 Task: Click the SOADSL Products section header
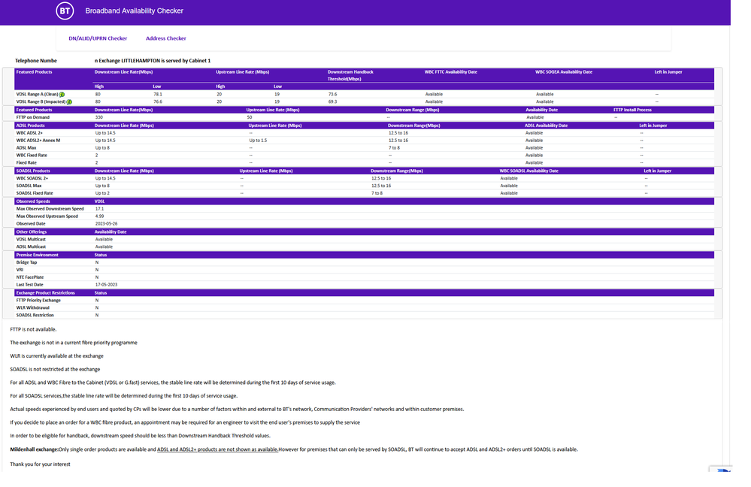pyautogui.click(x=35, y=171)
